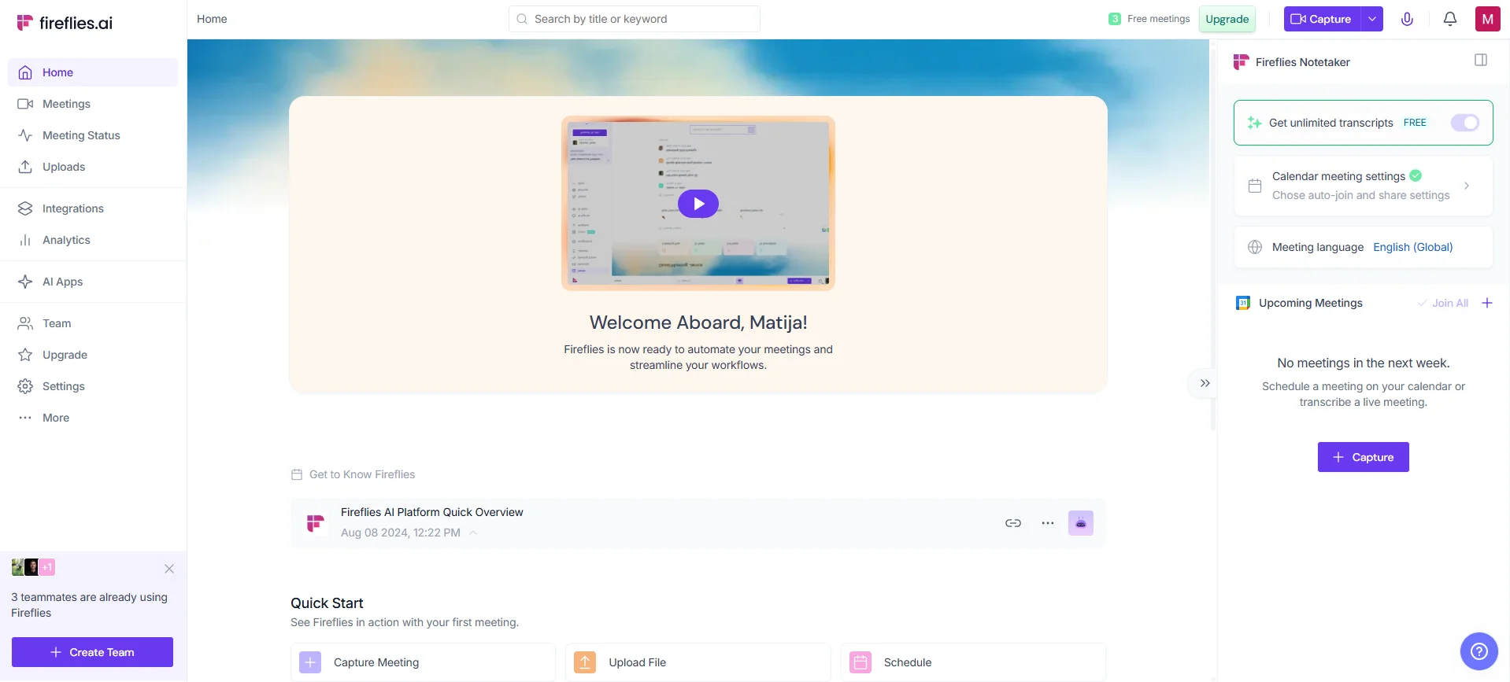The height and width of the screenshot is (682, 1510).
Task: Open Uploads in the sidebar
Action: click(x=93, y=167)
